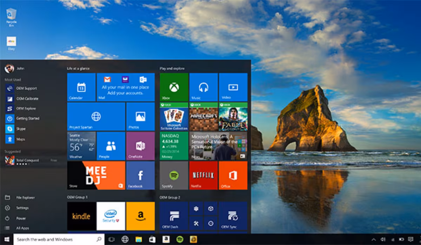421x245 pixels.
Task: Click the OEM Group 2 header
Action: pos(170,197)
